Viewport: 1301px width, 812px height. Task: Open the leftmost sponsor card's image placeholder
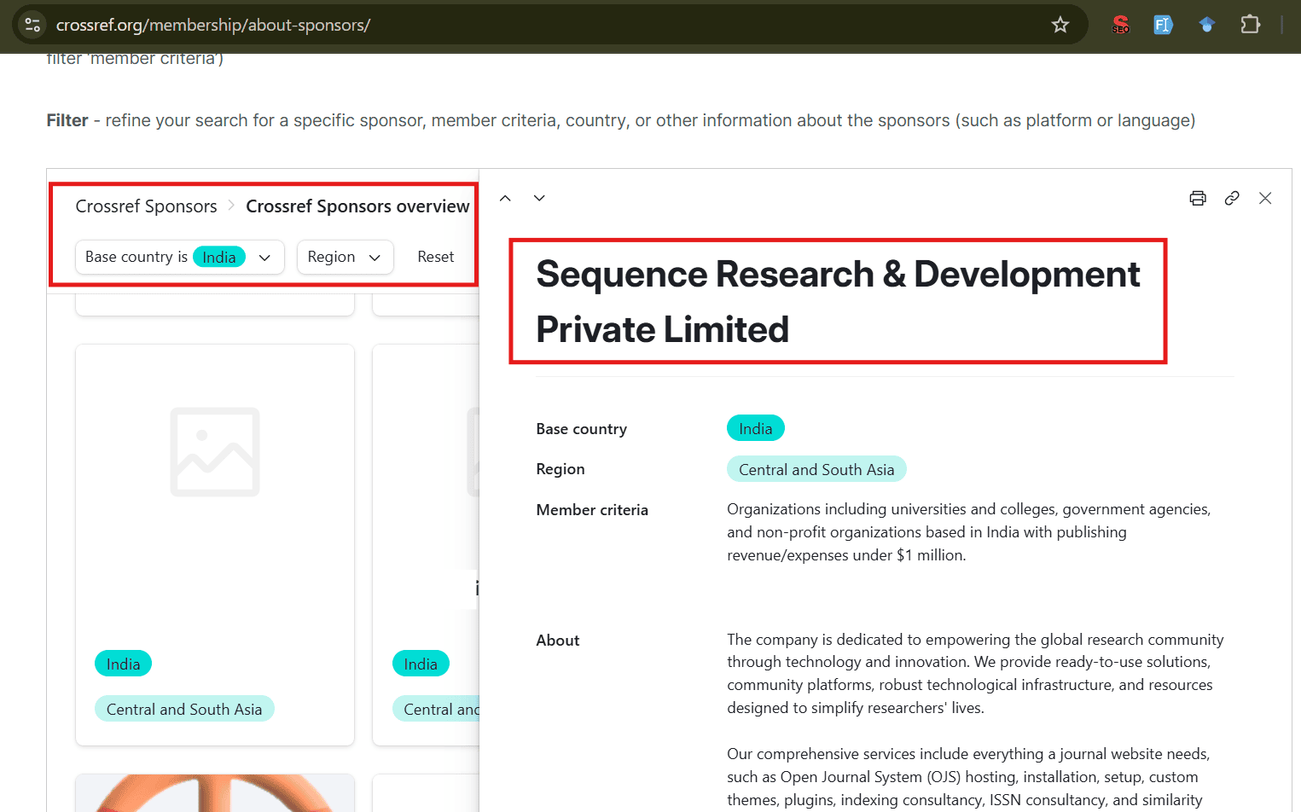(x=215, y=452)
